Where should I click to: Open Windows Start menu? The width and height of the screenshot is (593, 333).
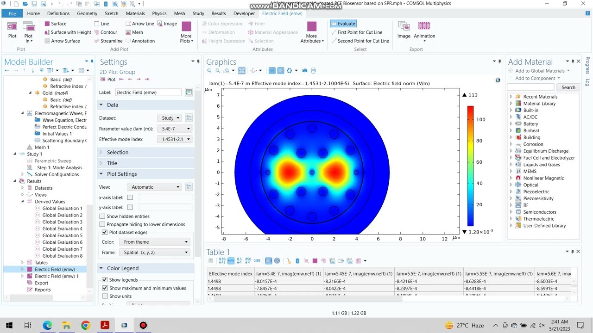[x=9, y=326]
